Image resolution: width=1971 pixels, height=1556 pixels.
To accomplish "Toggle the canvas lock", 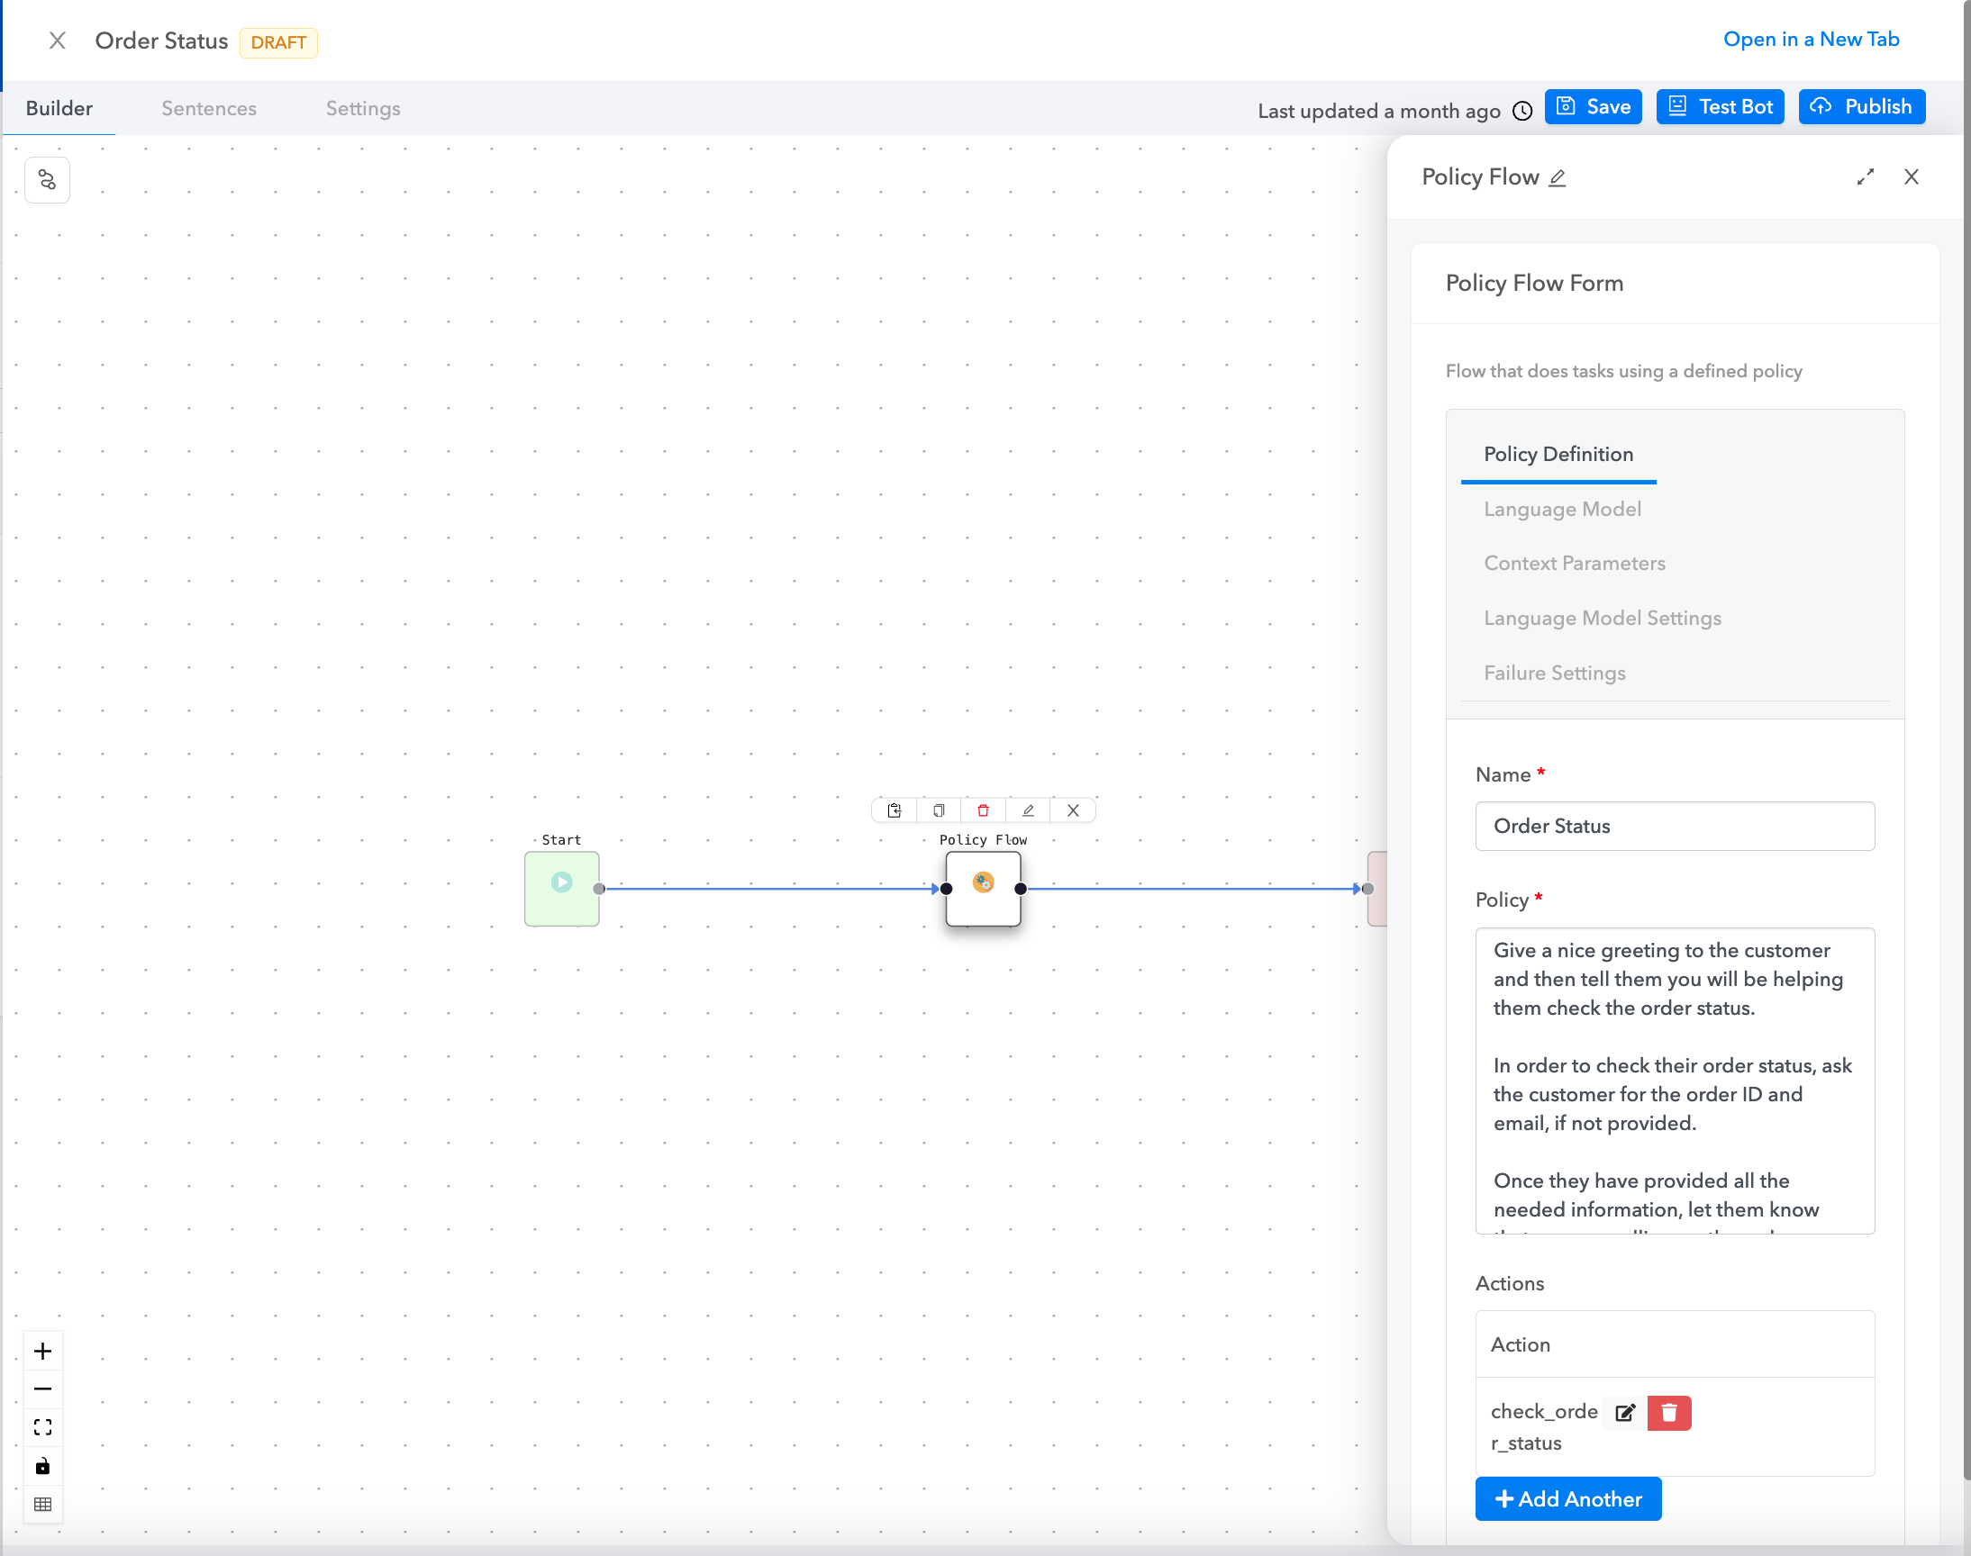I will [x=42, y=1466].
